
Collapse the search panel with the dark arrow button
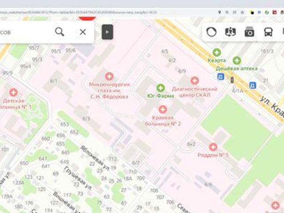point(107,32)
